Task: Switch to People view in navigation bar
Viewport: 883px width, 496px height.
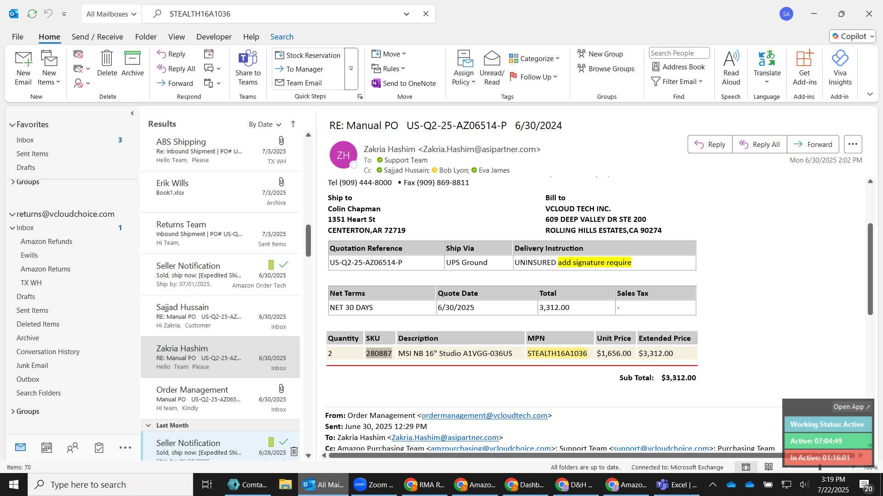Action: (73, 448)
